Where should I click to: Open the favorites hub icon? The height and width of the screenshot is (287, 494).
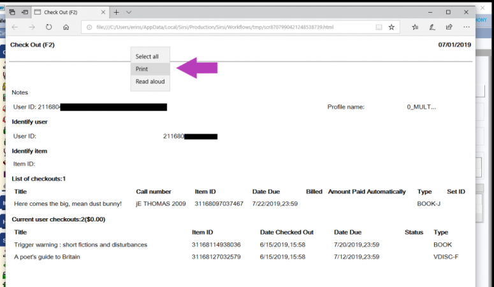coord(415,27)
